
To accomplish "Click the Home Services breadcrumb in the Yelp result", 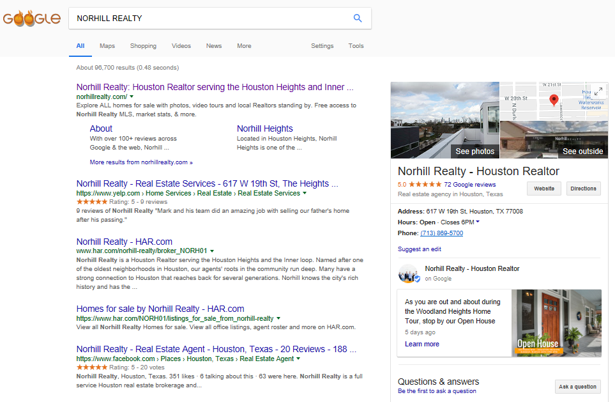I will (x=168, y=193).
